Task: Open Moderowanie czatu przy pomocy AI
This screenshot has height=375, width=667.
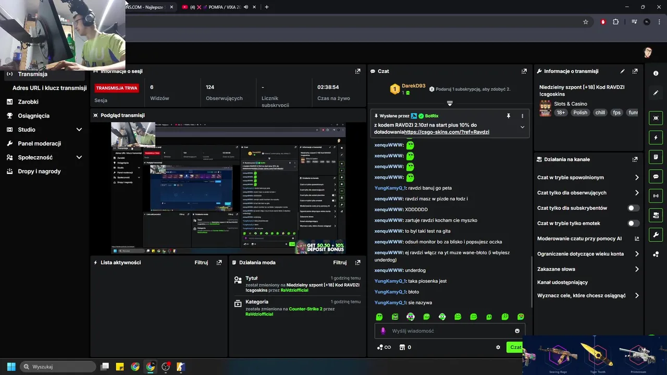Action: (x=588, y=239)
